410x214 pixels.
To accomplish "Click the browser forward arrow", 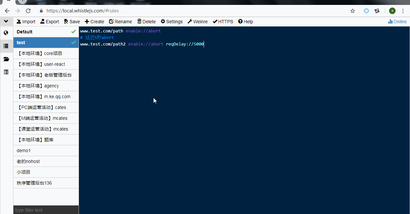I will [18, 11].
